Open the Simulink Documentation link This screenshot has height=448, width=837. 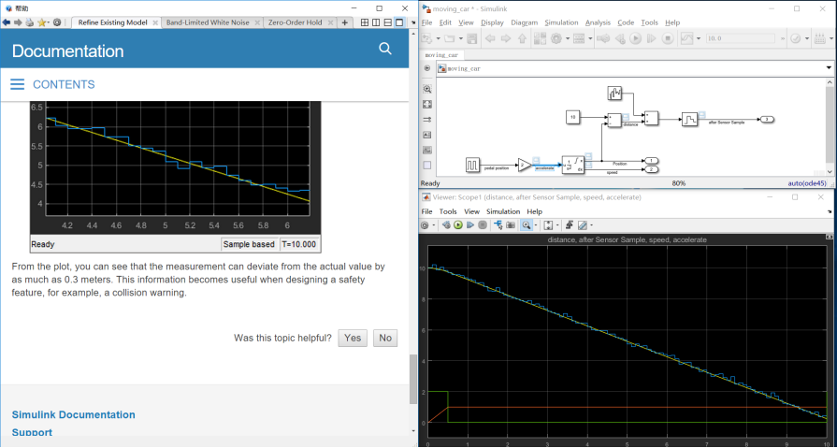[73, 414]
